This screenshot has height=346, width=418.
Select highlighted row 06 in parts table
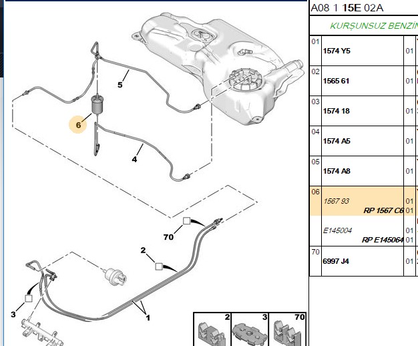(364, 201)
